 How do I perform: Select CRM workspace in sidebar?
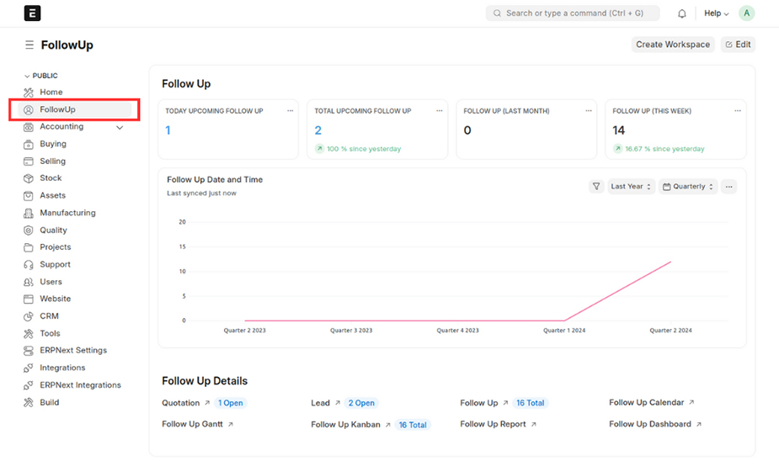(49, 316)
